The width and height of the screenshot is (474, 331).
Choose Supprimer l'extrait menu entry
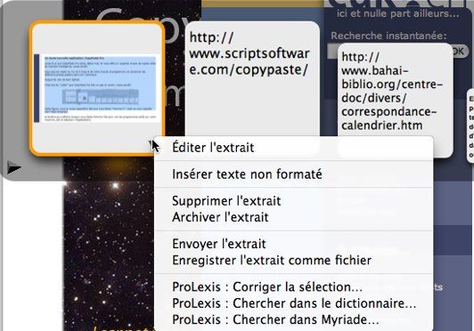tap(293, 201)
